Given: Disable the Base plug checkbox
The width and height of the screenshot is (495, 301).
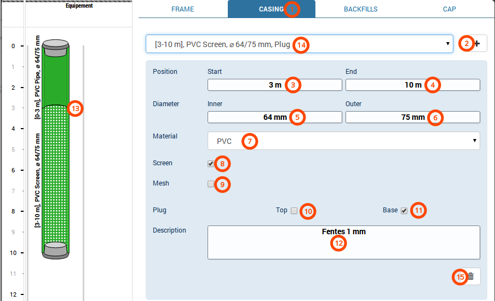Looking at the screenshot, I should tap(404, 211).
